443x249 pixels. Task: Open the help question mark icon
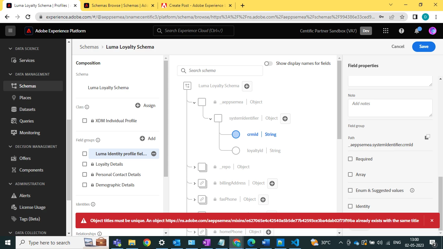(401, 31)
